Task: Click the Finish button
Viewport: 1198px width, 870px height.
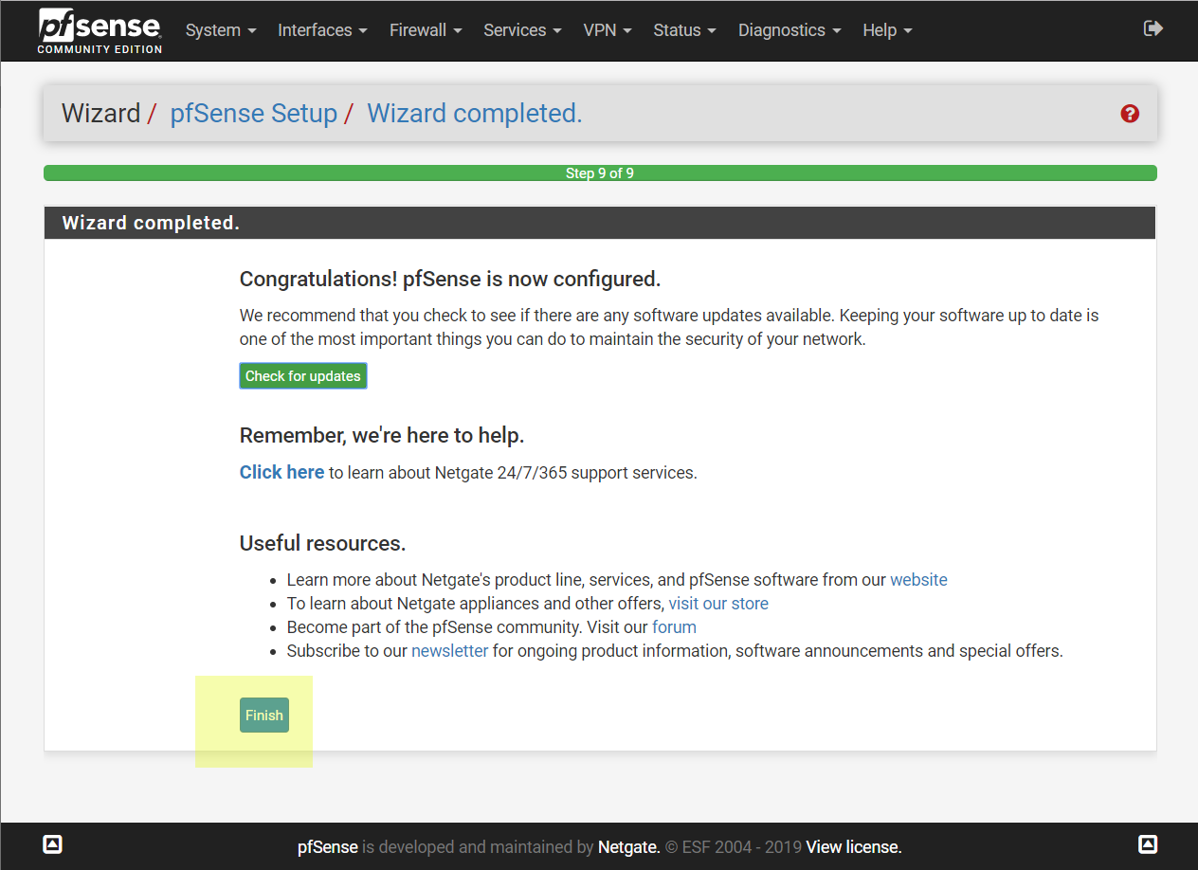Action: (264, 716)
